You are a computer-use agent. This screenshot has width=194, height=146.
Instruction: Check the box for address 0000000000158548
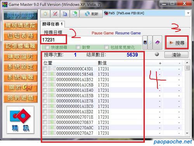pyautogui.click(x=45, y=74)
